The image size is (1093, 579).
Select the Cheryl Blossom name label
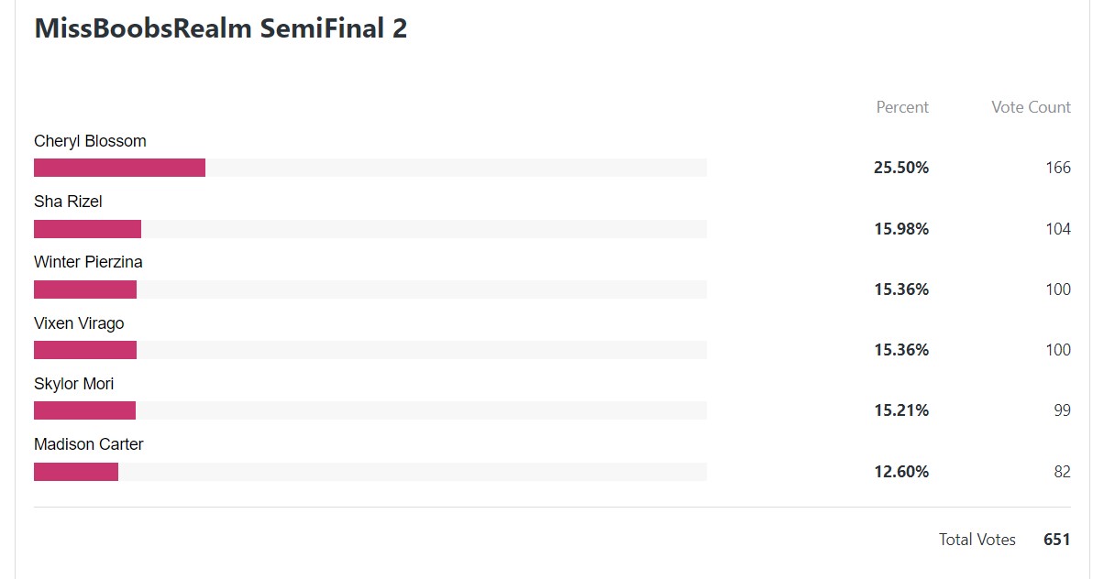coord(90,141)
